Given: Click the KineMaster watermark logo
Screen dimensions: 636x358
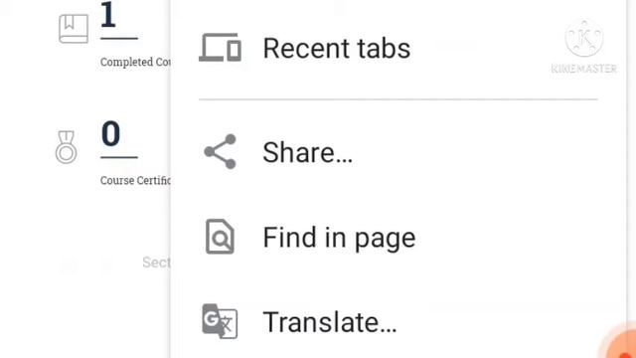Looking at the screenshot, I should 584,38.
